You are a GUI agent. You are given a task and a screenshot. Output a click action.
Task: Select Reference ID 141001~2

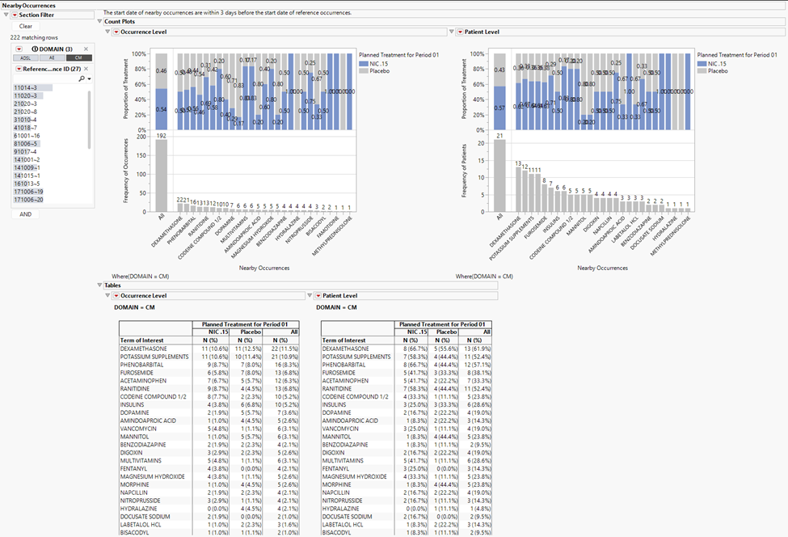point(27,160)
